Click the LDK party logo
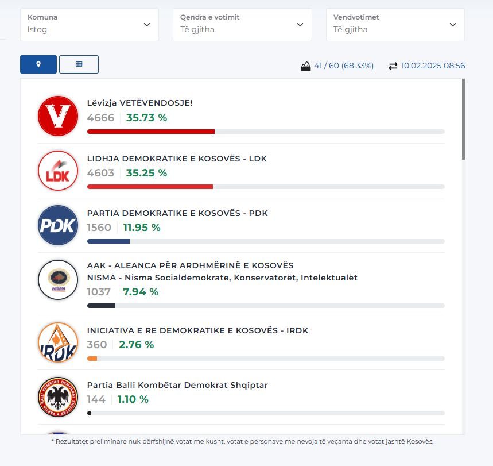The image size is (493, 466). click(58, 171)
